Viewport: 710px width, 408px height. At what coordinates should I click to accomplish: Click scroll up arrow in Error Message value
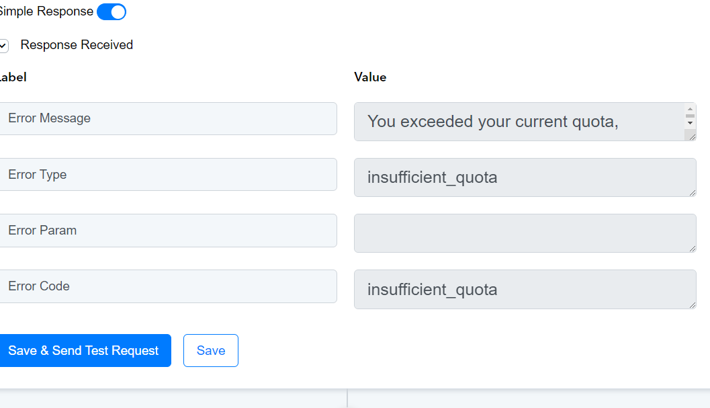(690, 110)
